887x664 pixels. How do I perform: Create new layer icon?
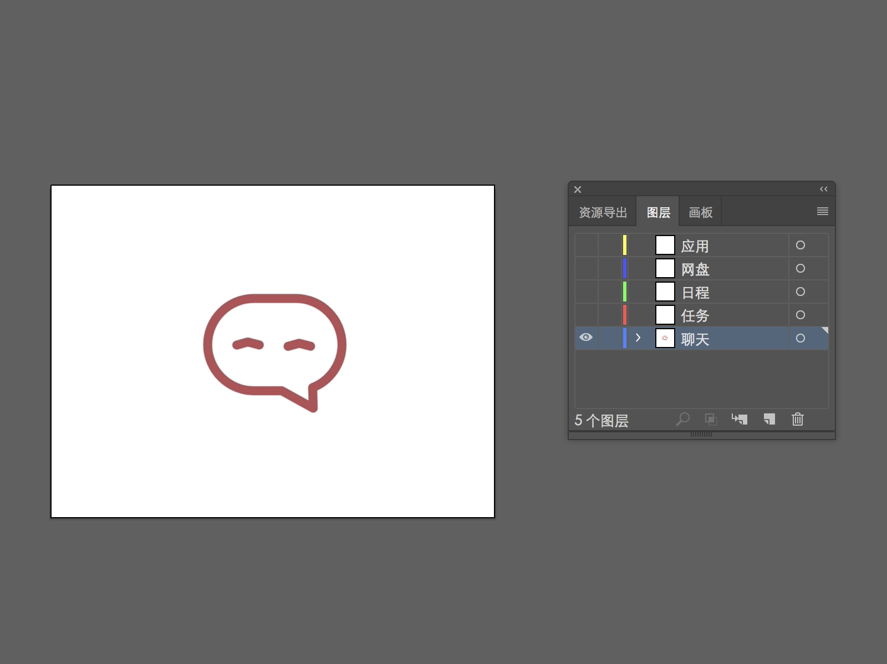click(769, 420)
